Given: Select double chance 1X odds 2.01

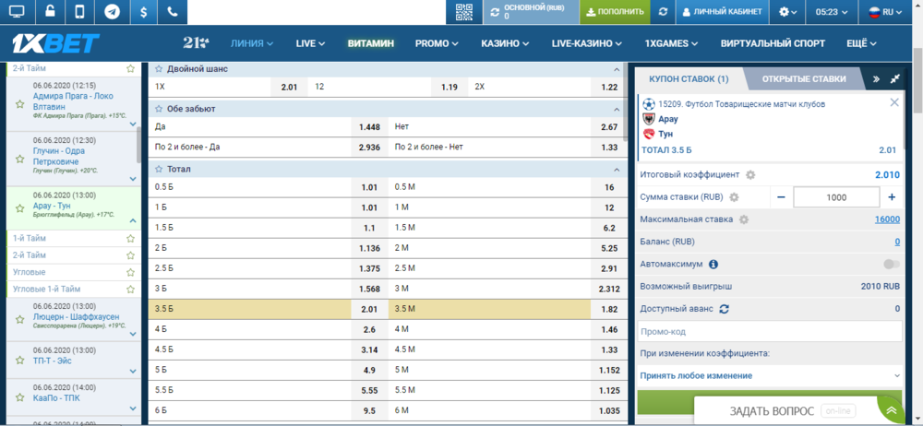Looking at the screenshot, I should [x=289, y=87].
